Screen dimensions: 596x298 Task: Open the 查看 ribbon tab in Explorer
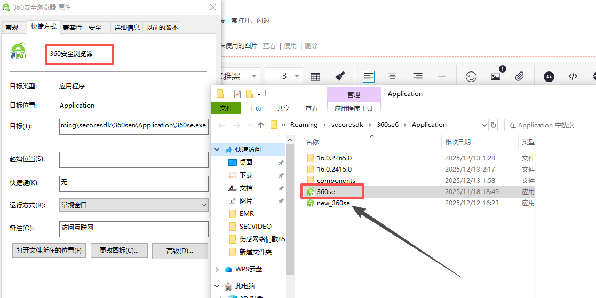312,108
